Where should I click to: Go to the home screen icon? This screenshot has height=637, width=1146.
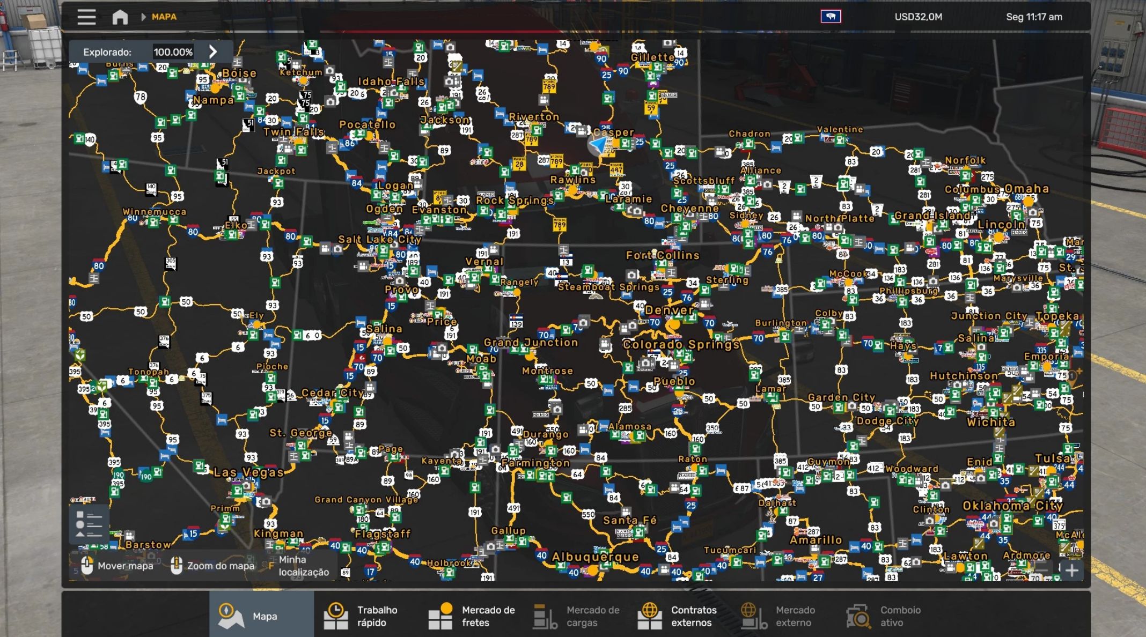[120, 17]
